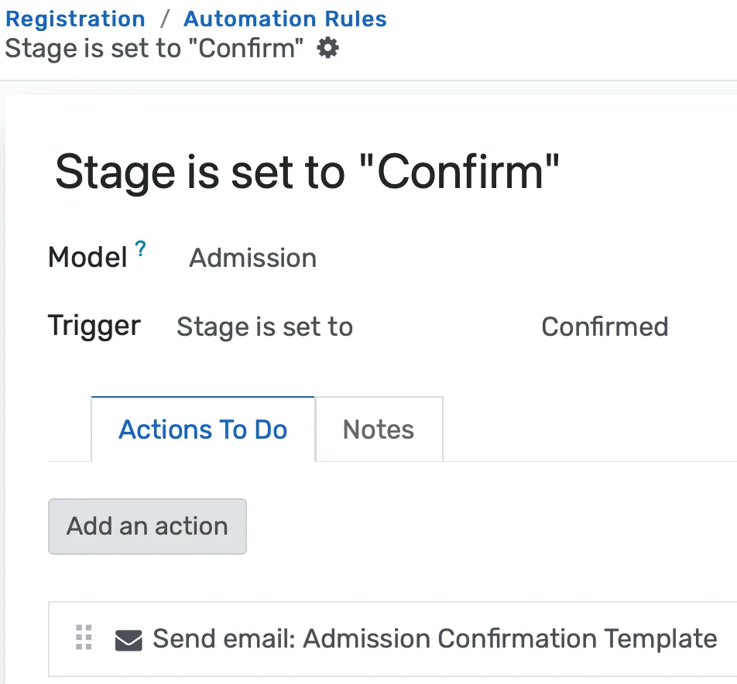Open the Registration breadcrumb link
Viewport: 737px width, 684px height.
click(x=74, y=18)
